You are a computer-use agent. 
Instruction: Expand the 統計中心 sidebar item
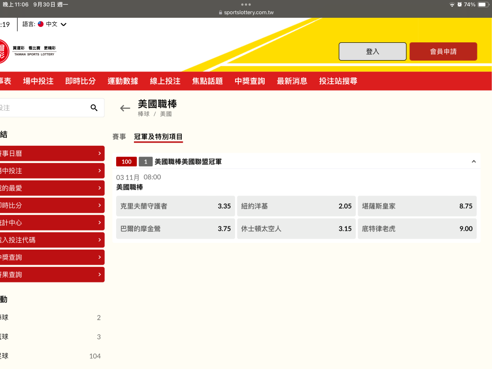click(52, 222)
